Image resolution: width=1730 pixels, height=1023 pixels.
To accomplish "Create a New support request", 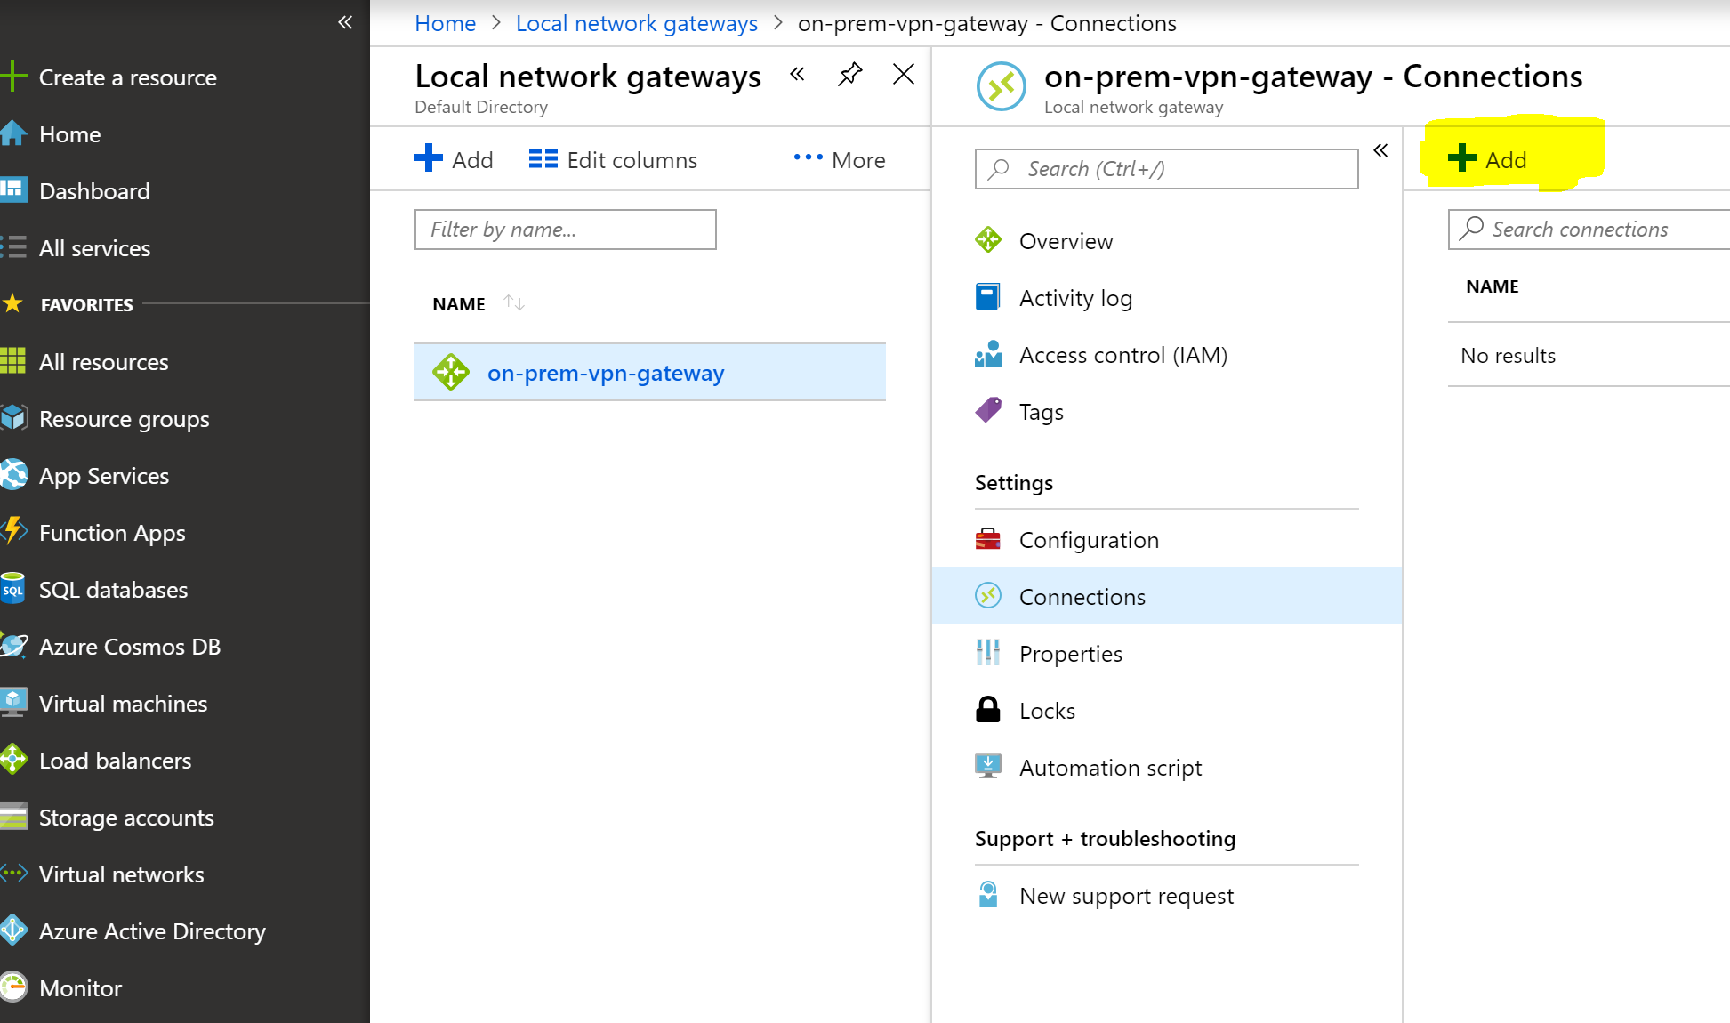I will pyautogui.click(x=1126, y=896).
